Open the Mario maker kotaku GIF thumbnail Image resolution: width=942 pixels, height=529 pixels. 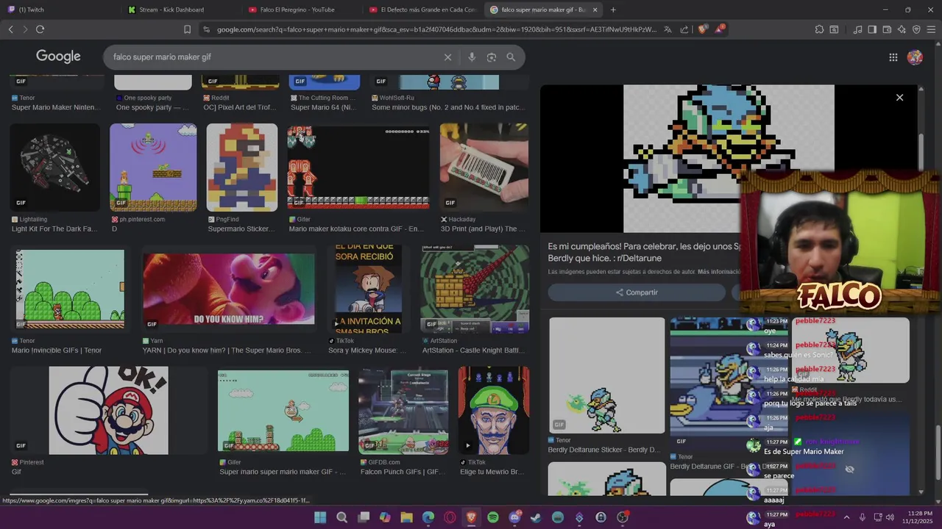[358, 168]
